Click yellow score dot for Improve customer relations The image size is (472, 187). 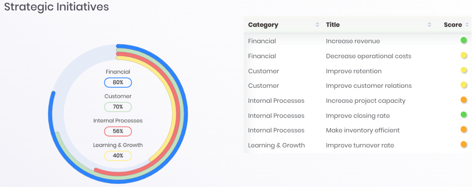coord(464,85)
